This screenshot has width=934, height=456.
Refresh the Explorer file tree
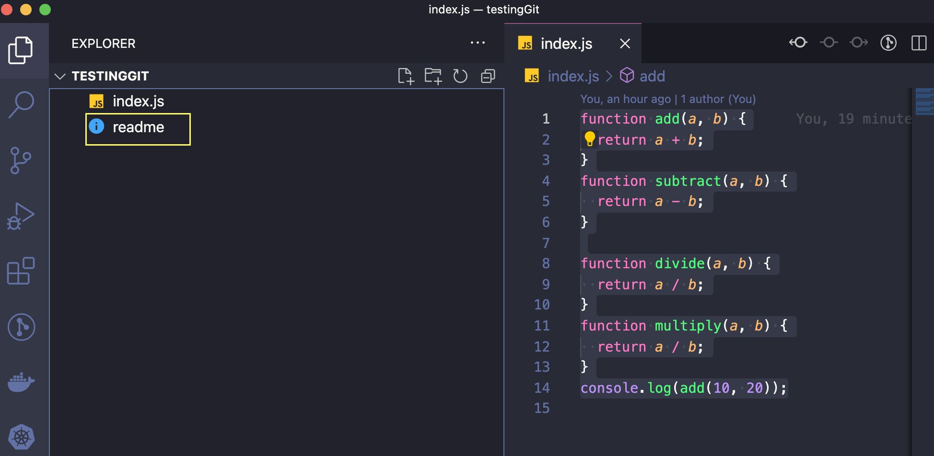tap(460, 76)
